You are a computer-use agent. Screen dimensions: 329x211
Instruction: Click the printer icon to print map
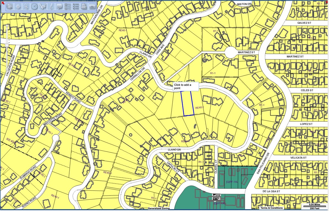click(x=84, y=6)
